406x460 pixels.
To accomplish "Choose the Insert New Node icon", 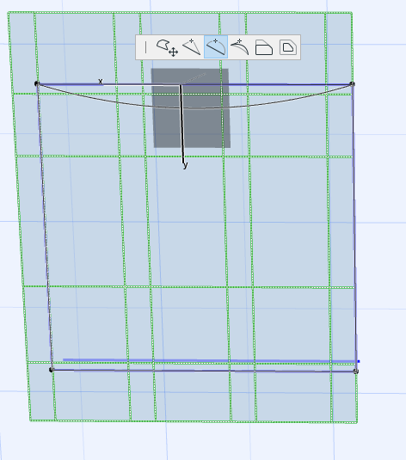I will click(192, 47).
